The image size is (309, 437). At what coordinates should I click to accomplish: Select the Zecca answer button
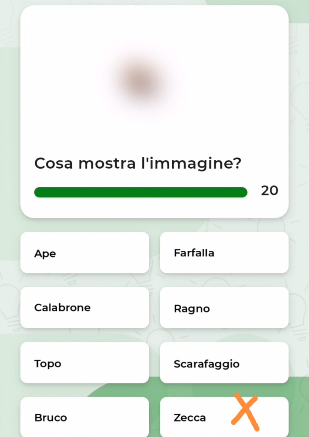click(x=200, y=417)
